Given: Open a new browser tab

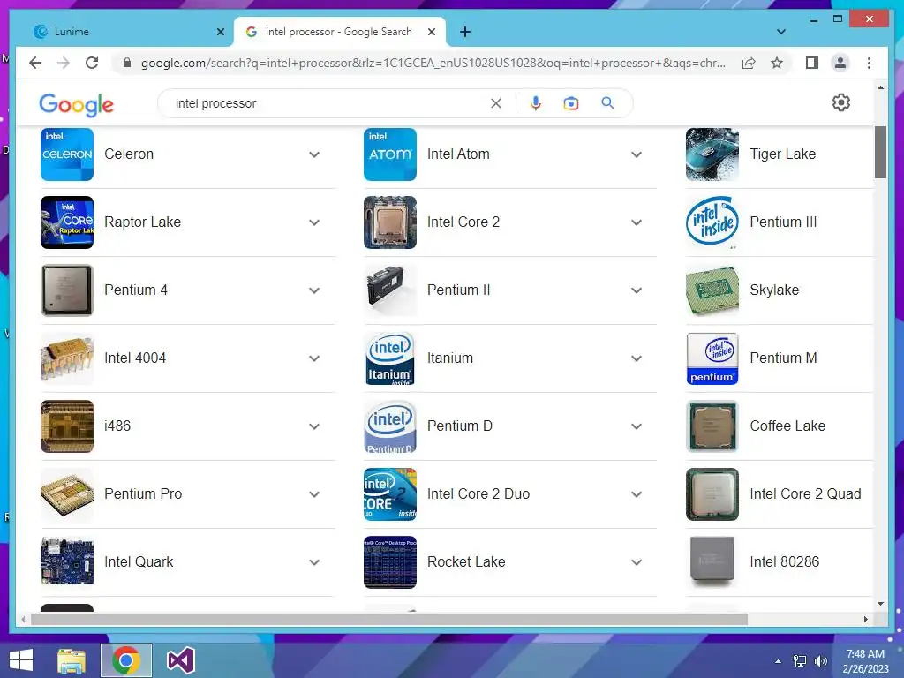Looking at the screenshot, I should (465, 32).
